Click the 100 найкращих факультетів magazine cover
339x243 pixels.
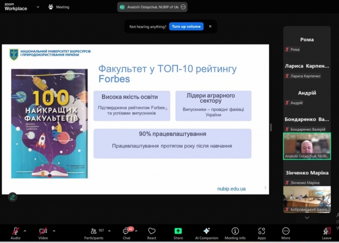(x=49, y=123)
